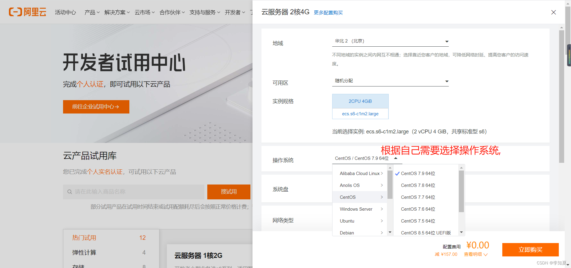
Task: Open 解决方案 navigation menu
Action: click(117, 12)
